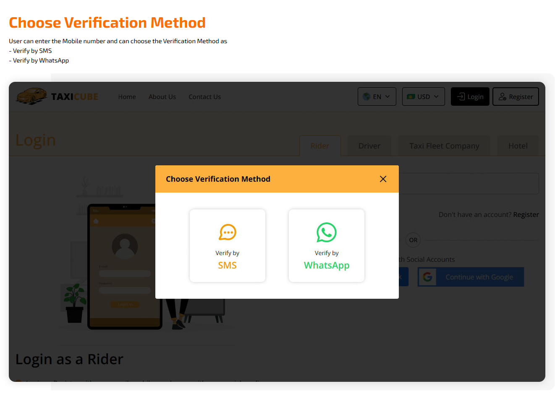This screenshot has width=555, height=407.
Task: Switch to the Taxi Fleet Company tab
Action: click(x=444, y=146)
